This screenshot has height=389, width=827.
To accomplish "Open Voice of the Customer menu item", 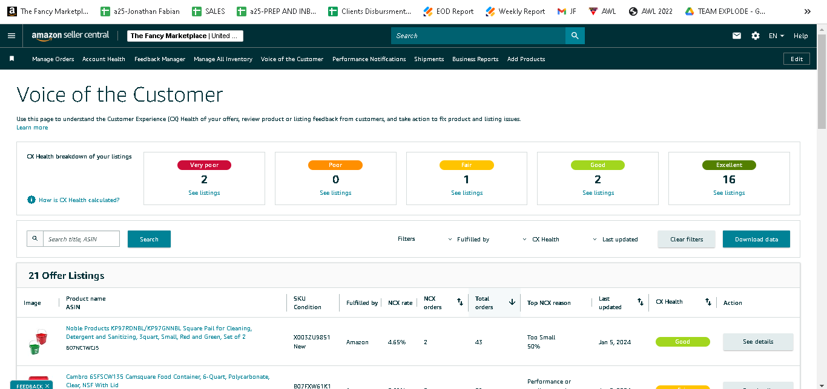I will pos(292,59).
